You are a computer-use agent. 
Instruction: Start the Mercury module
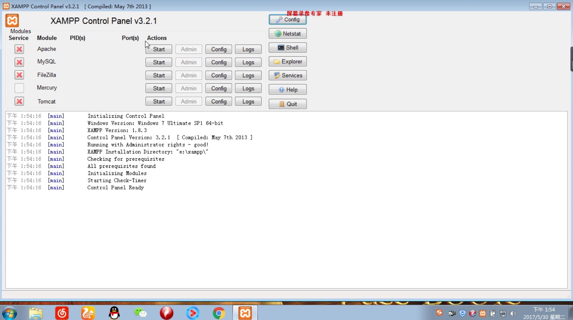tap(159, 88)
